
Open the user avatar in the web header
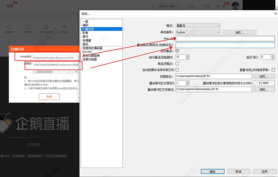click(x=235, y=6)
